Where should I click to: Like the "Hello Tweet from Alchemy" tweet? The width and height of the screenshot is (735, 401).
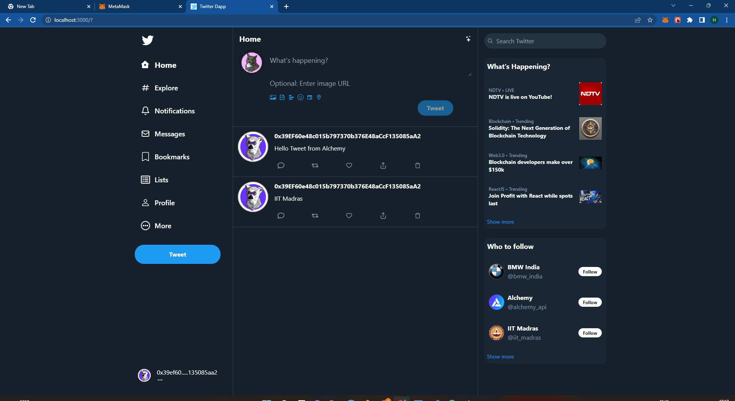click(349, 165)
